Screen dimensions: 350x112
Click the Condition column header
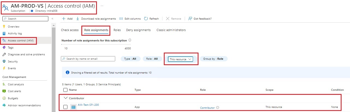click(x=337, y=90)
